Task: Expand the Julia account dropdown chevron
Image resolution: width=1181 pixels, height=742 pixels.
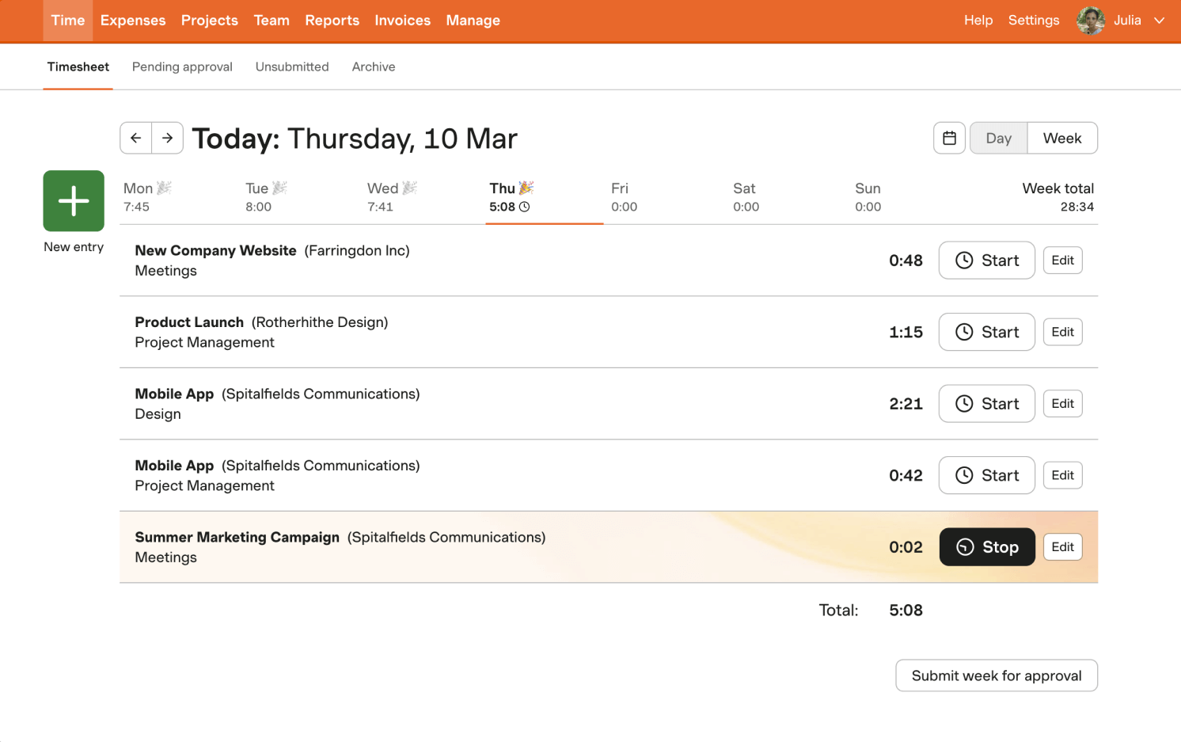Action: [x=1159, y=21]
